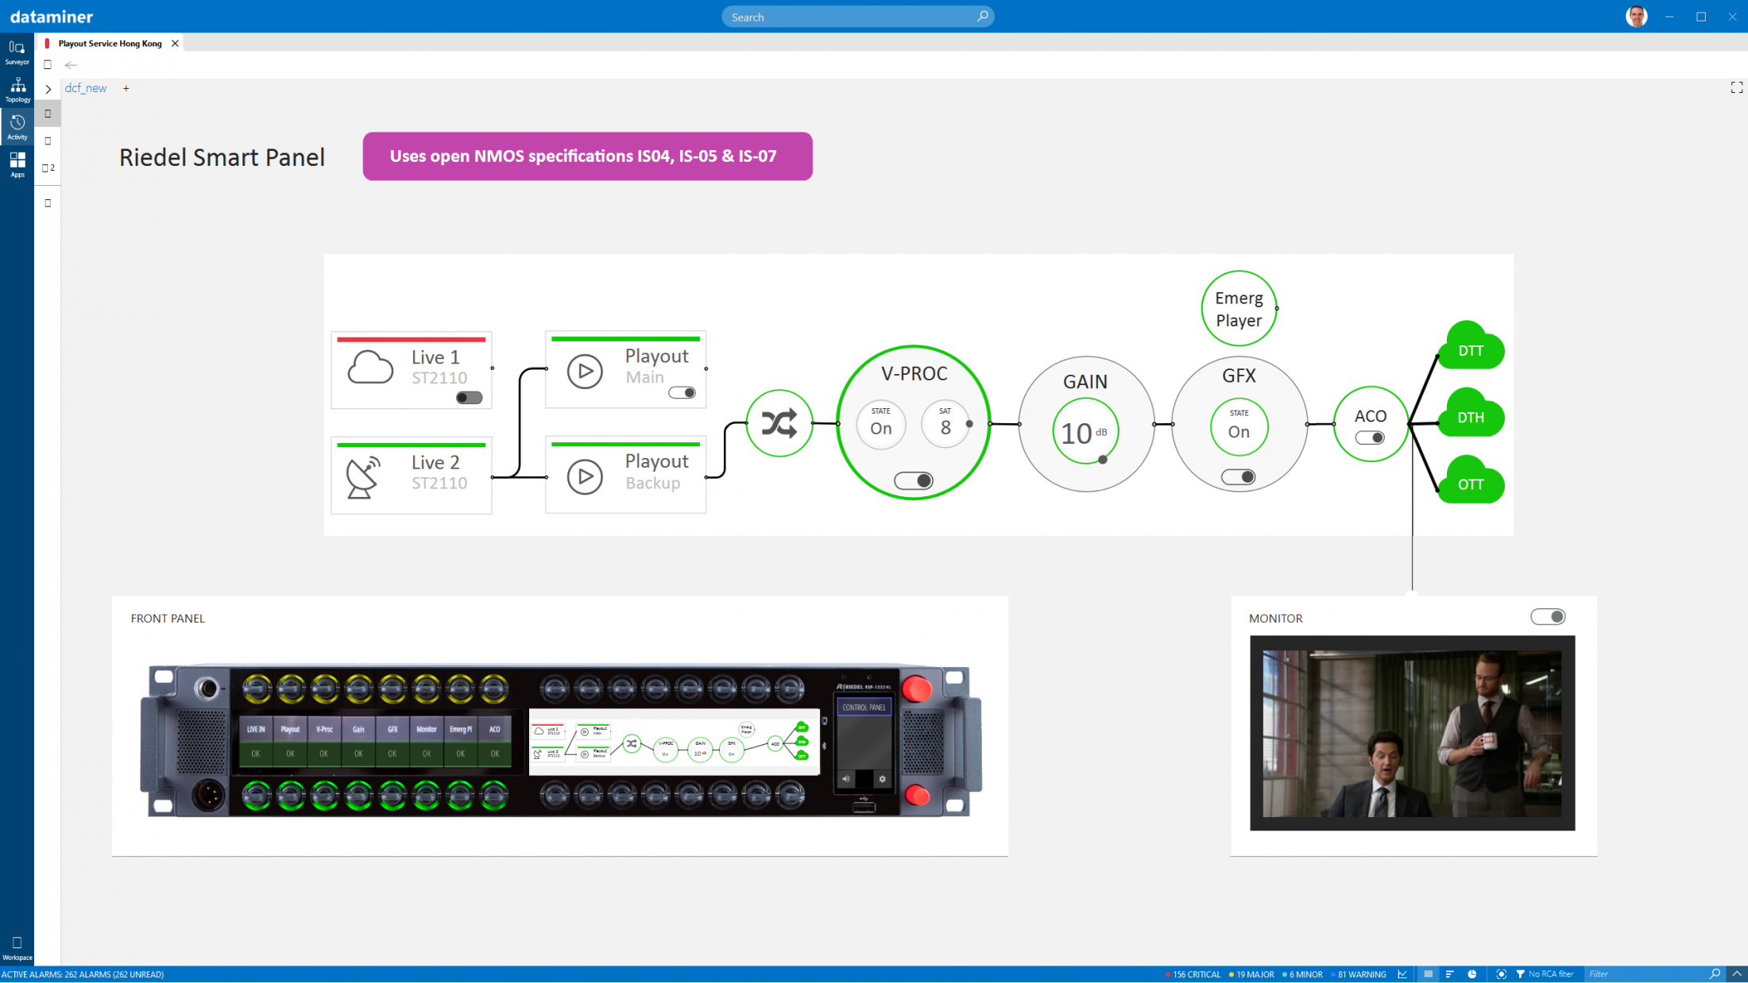This screenshot has height=983, width=1748.
Task: Go back with the arrow icon
Action: pyautogui.click(x=71, y=65)
